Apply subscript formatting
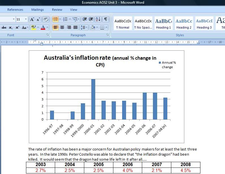225x174 pixels. point(11,27)
